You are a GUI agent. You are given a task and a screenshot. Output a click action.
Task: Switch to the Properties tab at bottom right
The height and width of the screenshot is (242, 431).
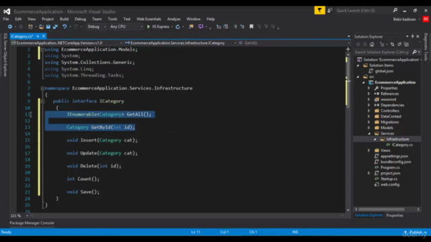tap(395, 215)
